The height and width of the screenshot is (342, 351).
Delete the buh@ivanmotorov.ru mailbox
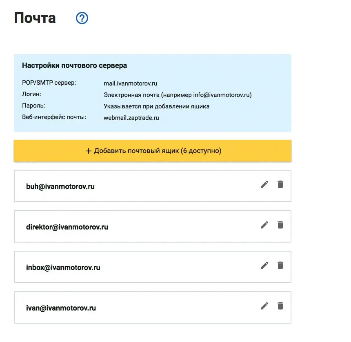(x=280, y=184)
